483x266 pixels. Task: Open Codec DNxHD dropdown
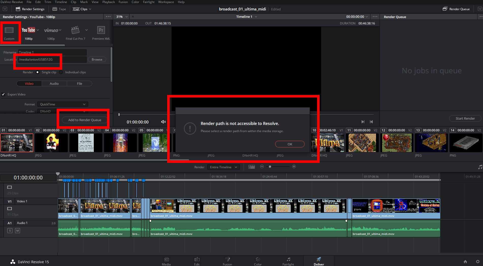(x=63, y=111)
